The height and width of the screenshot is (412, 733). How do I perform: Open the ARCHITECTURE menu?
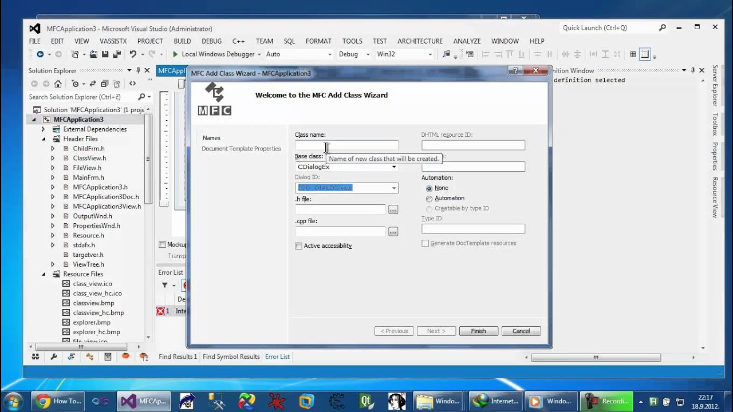pos(420,41)
